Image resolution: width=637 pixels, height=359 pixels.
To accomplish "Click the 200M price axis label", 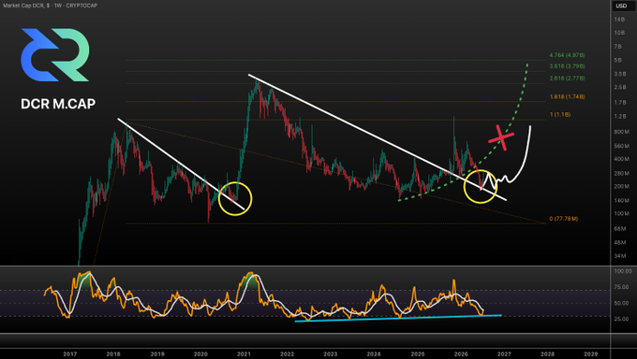I will tap(622, 187).
